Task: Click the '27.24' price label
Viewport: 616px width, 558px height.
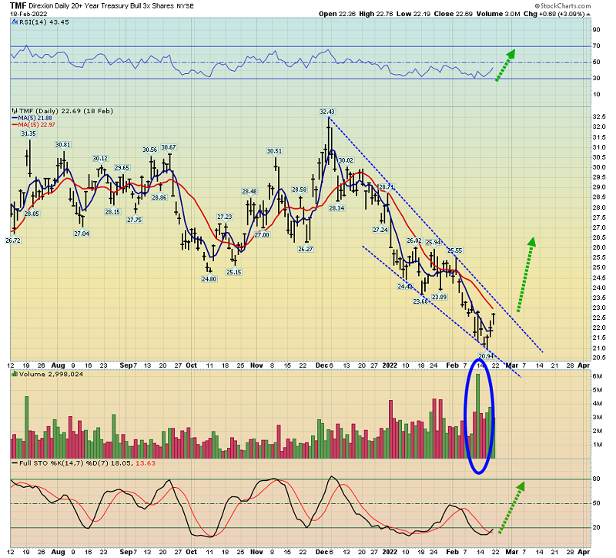Action: pos(380,230)
